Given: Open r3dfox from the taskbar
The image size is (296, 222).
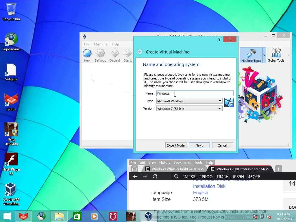Looking at the screenshot, I should pos(23,216).
